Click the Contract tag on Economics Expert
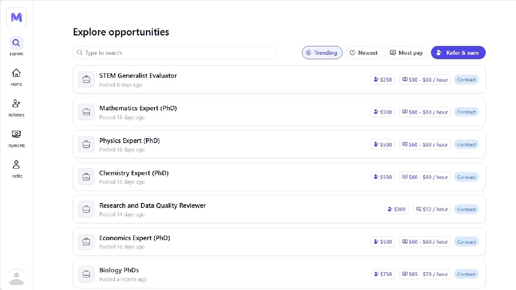516x290 pixels. click(x=466, y=242)
